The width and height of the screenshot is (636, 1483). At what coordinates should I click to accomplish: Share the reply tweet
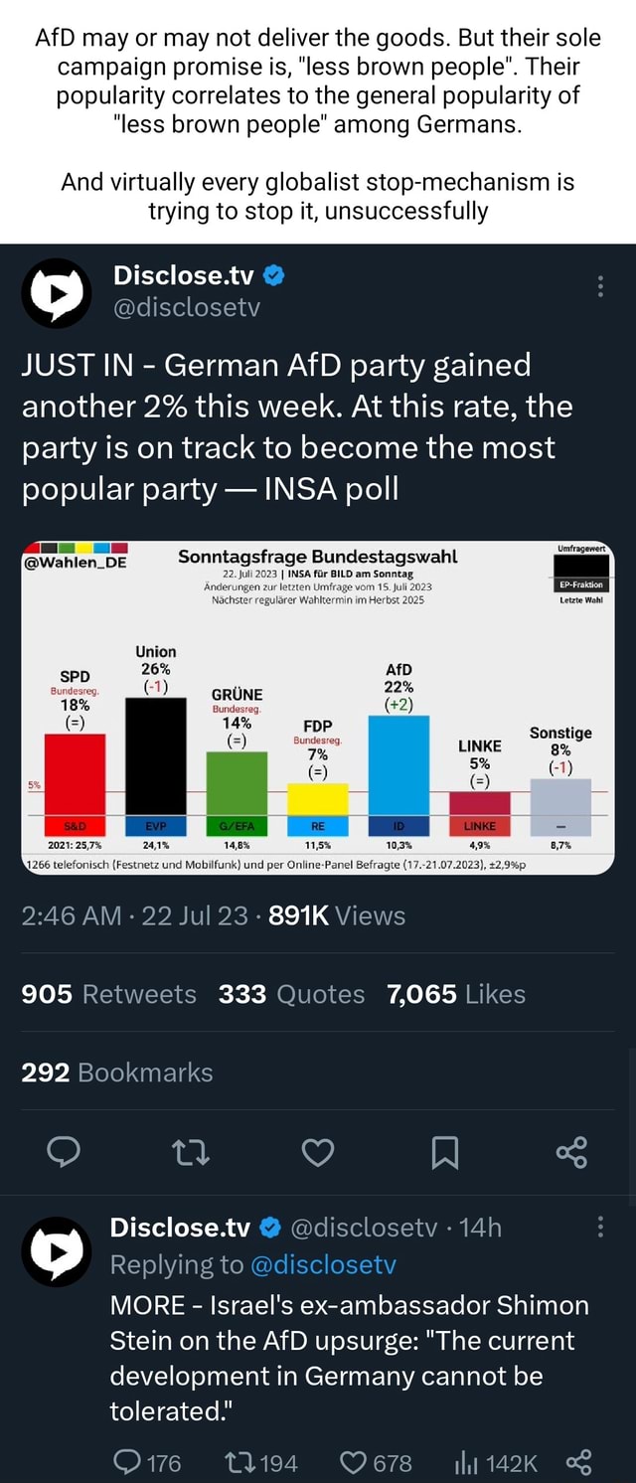[x=577, y=1462]
